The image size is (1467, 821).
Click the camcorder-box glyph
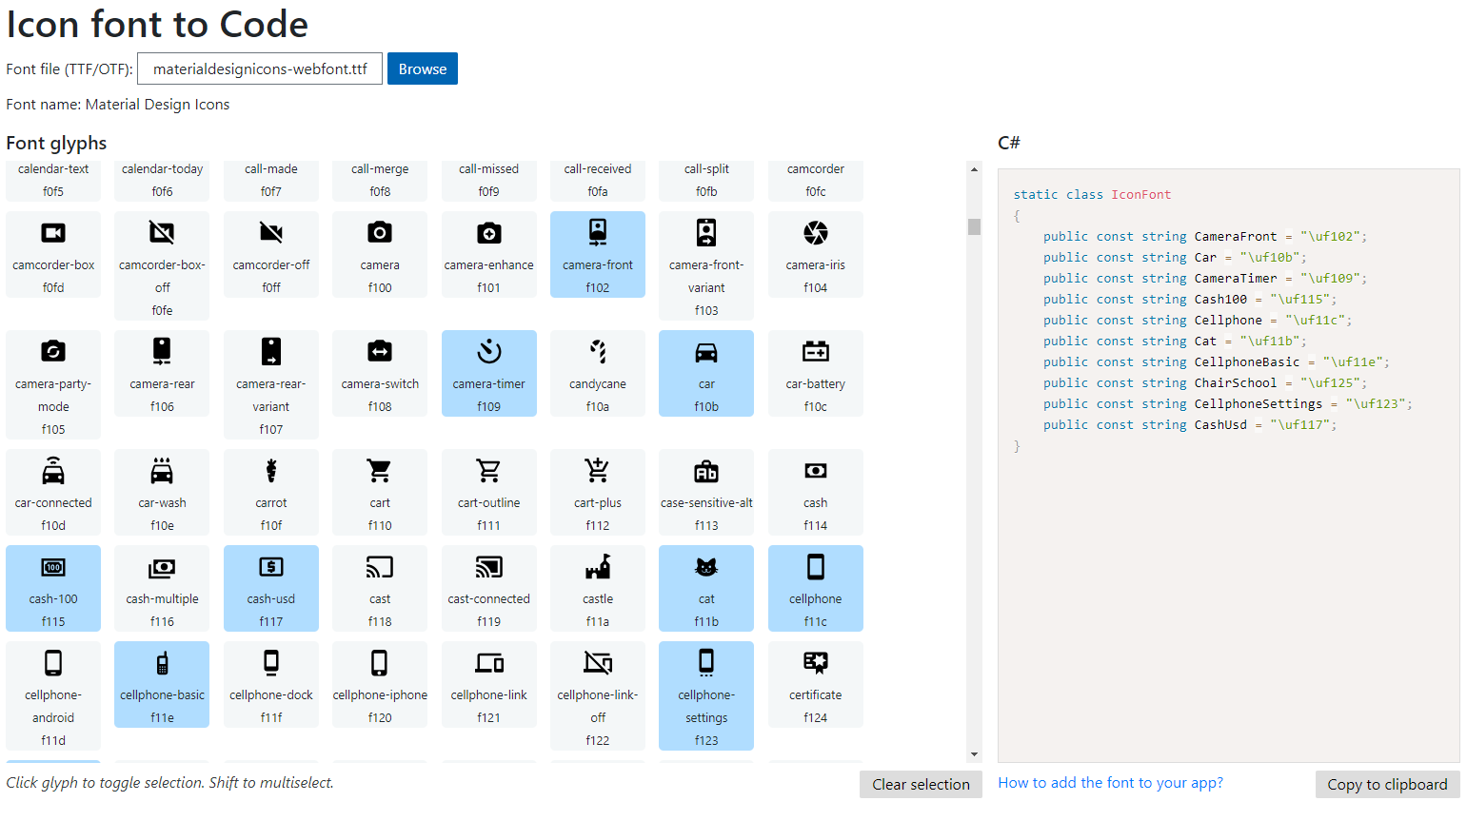click(x=53, y=254)
